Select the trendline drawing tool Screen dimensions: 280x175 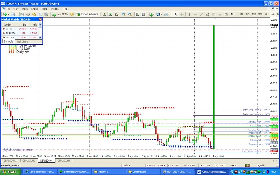click(x=202, y=14)
